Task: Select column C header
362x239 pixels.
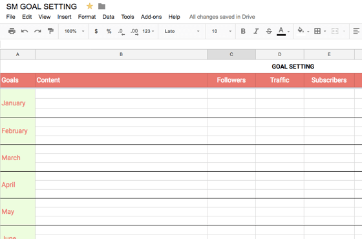Action: [231, 54]
